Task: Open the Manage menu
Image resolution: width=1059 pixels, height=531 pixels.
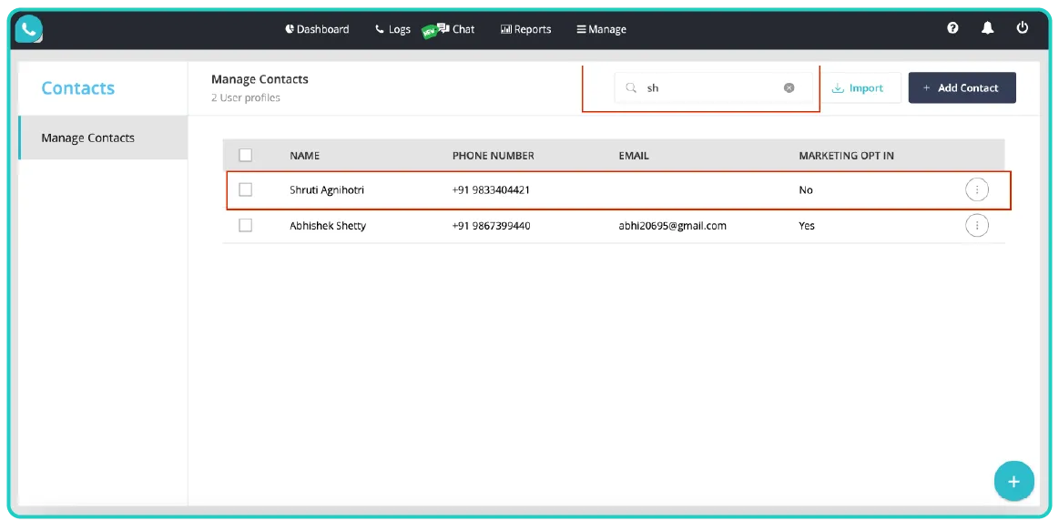Action: pos(601,29)
